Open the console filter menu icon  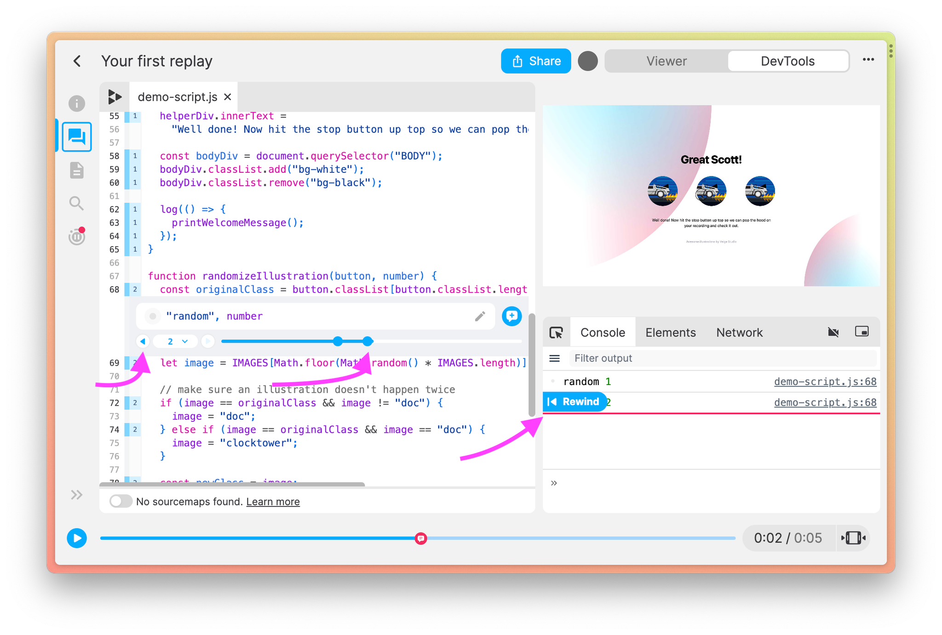[x=555, y=358]
